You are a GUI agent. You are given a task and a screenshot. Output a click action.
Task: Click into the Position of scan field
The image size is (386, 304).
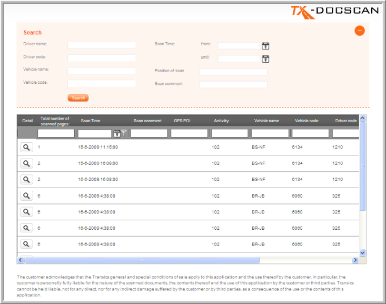point(233,72)
